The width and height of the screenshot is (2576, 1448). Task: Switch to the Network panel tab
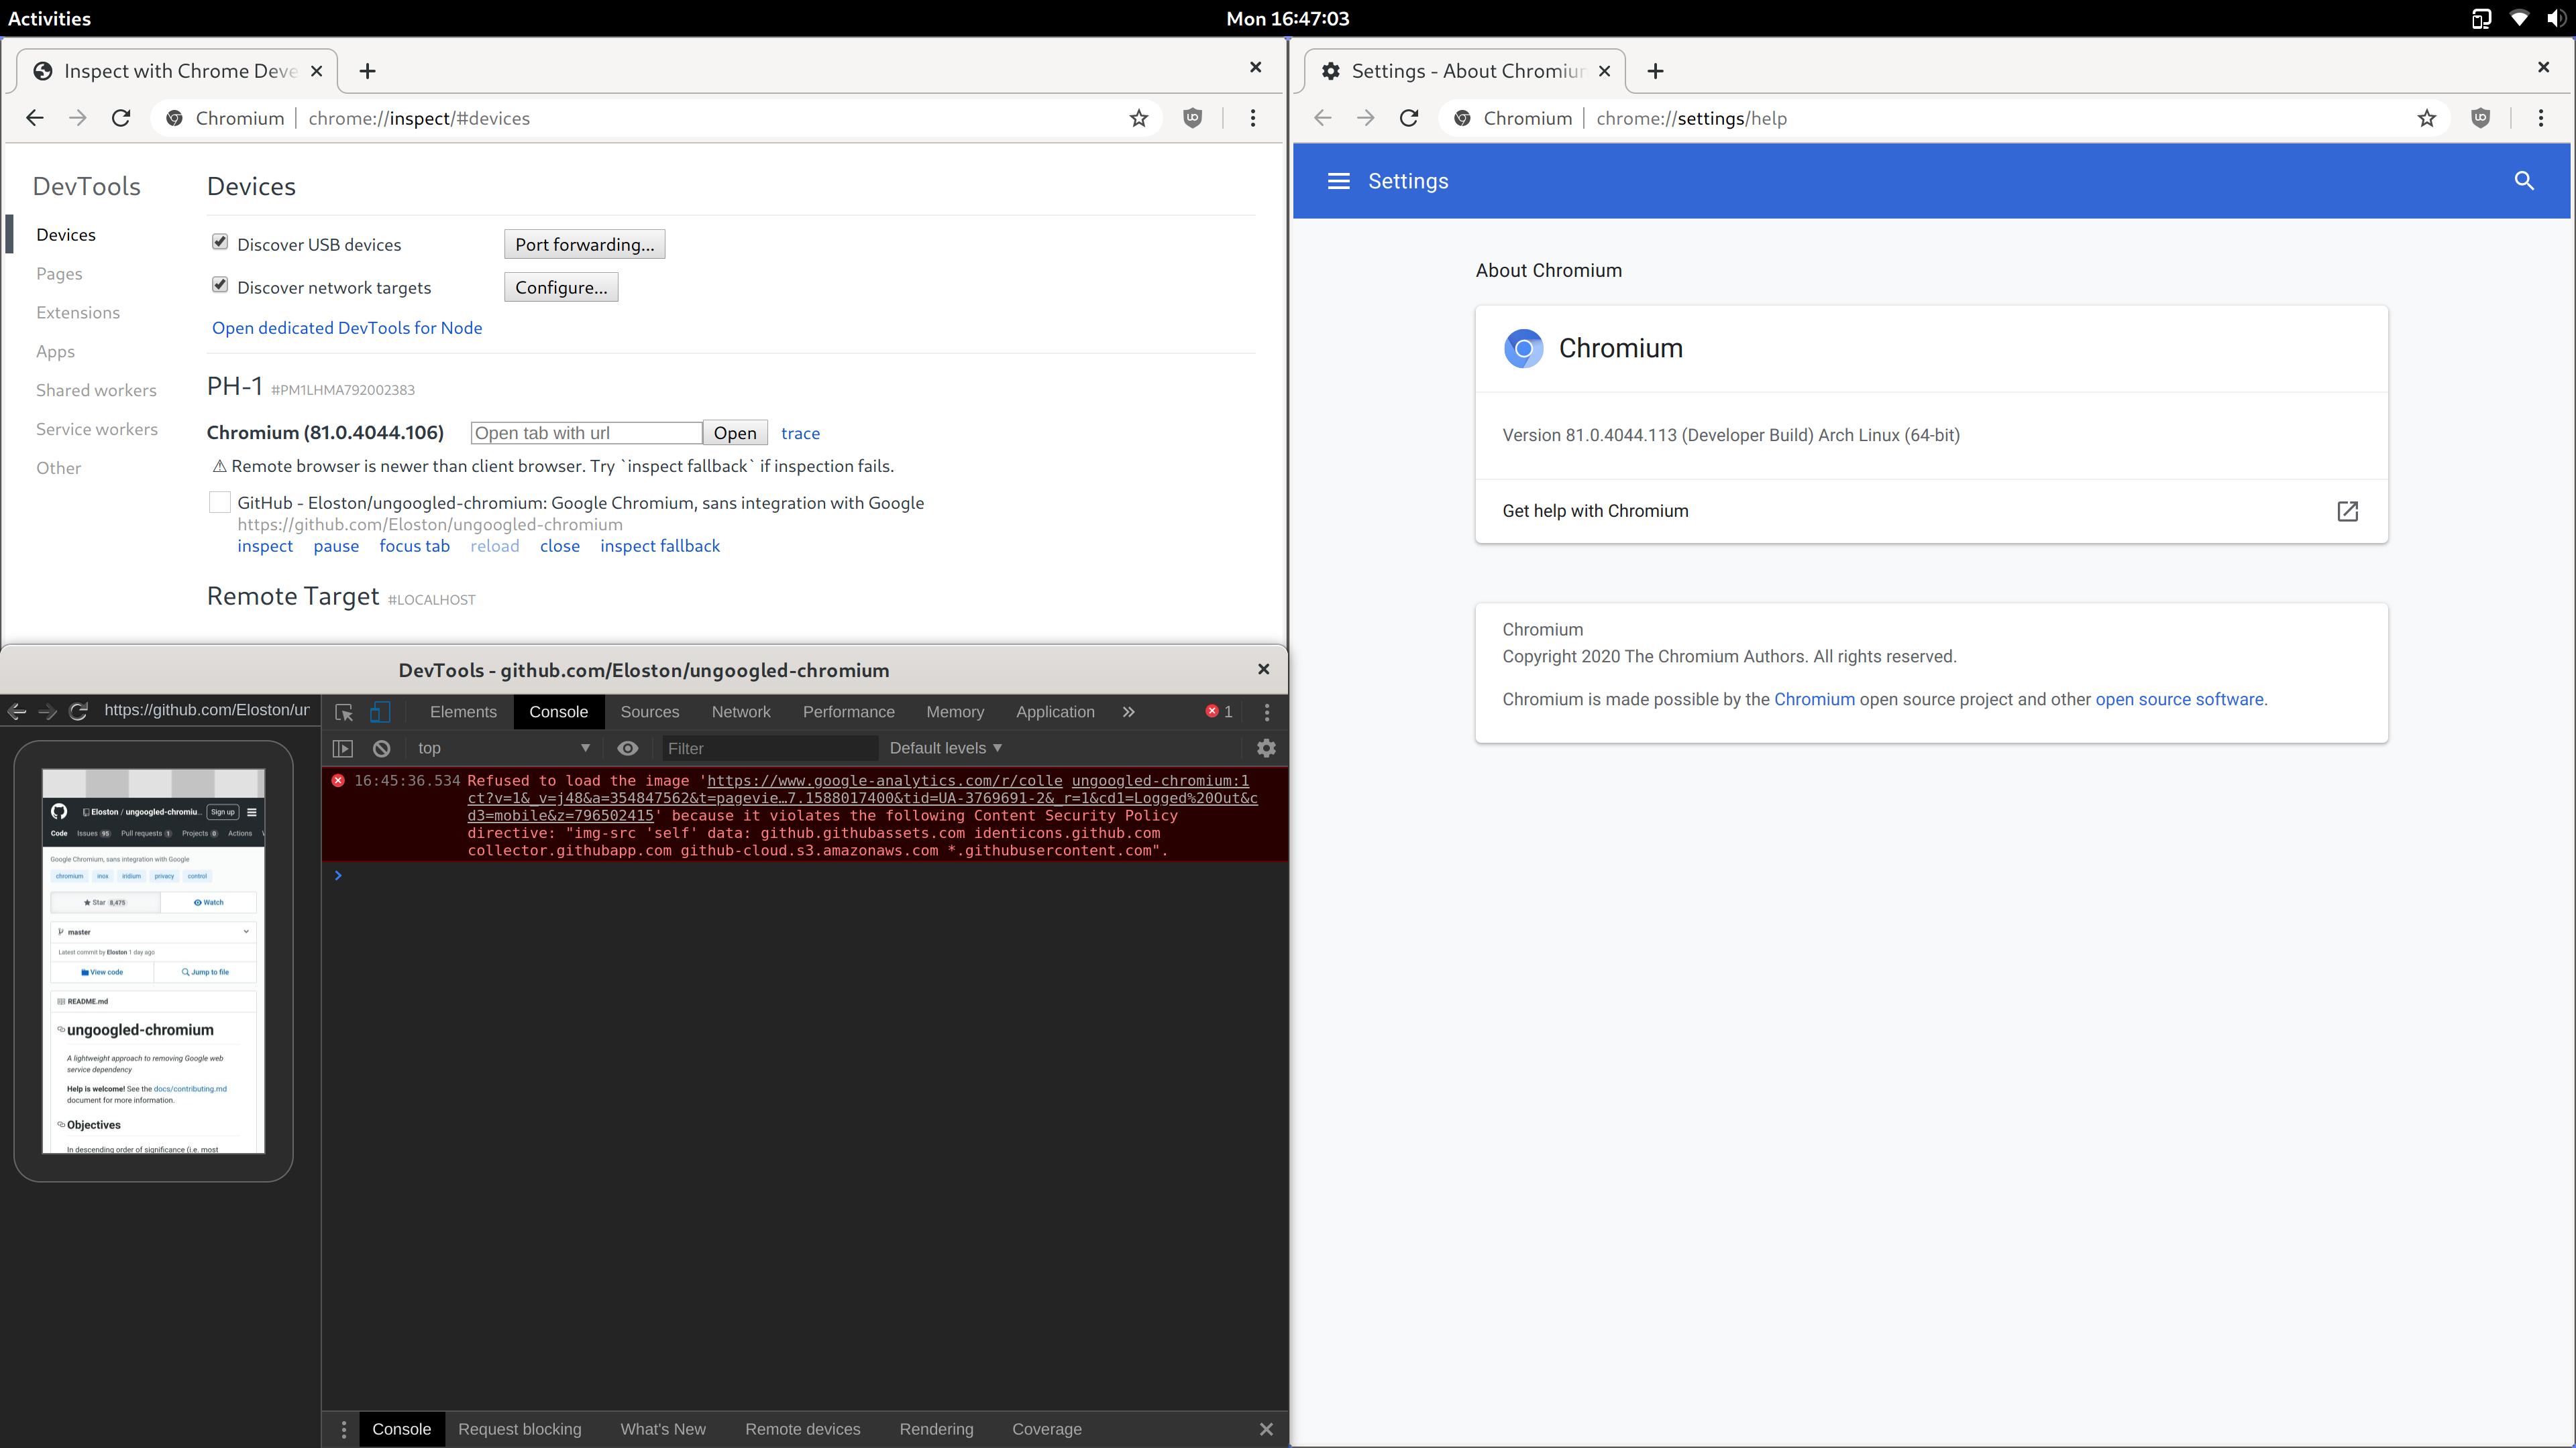(x=741, y=711)
